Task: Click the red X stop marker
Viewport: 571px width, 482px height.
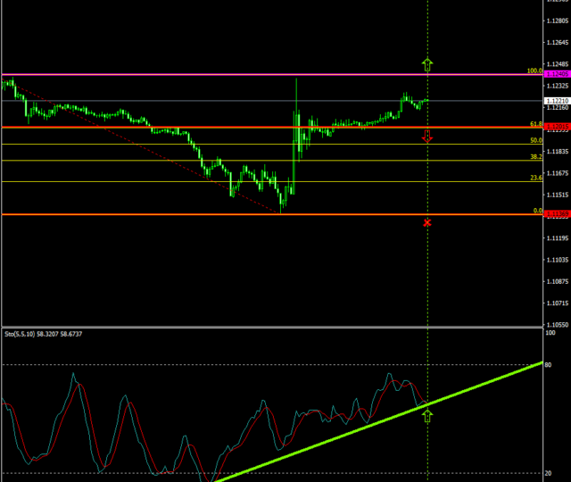Action: tap(427, 222)
